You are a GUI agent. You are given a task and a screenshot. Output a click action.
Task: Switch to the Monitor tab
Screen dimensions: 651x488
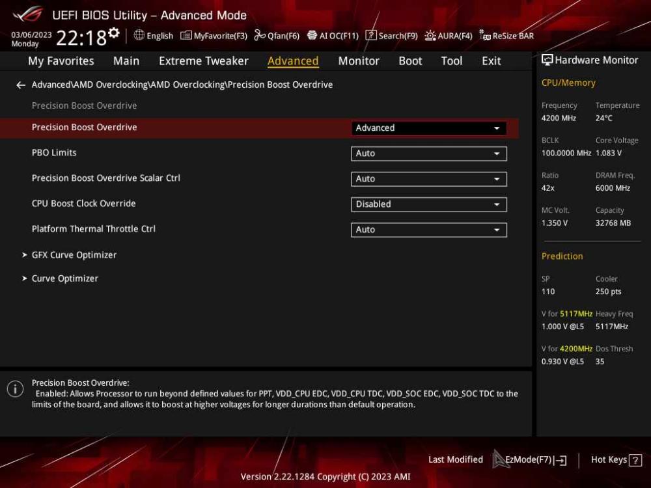(359, 61)
